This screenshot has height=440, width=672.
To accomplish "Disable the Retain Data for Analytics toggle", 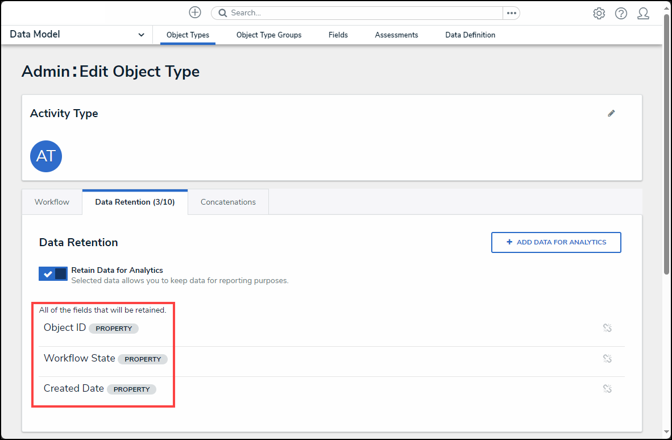I will click(53, 273).
